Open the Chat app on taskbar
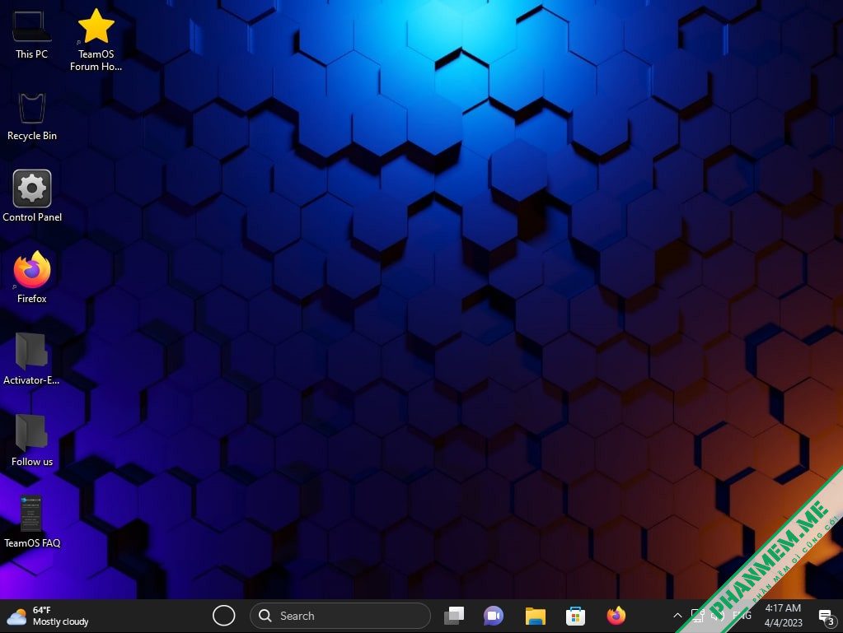The image size is (843, 633). 494,615
